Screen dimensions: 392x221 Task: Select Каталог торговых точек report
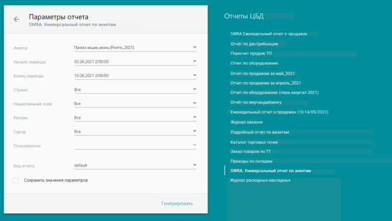click(254, 142)
